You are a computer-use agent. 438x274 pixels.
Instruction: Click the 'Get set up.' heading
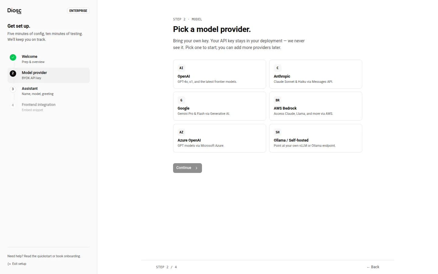coord(19,26)
